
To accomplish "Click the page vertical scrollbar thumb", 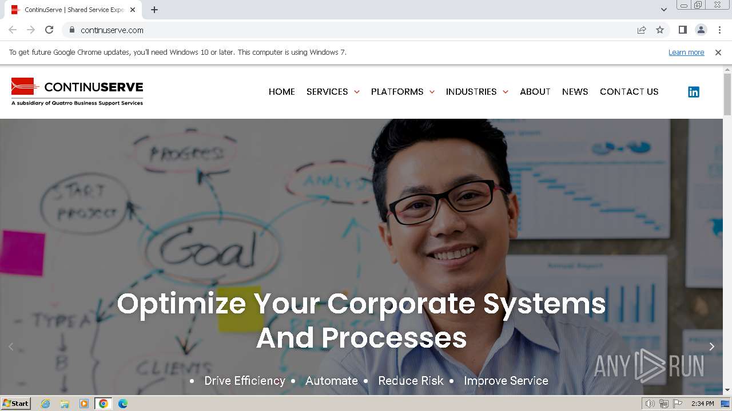I will [727, 94].
